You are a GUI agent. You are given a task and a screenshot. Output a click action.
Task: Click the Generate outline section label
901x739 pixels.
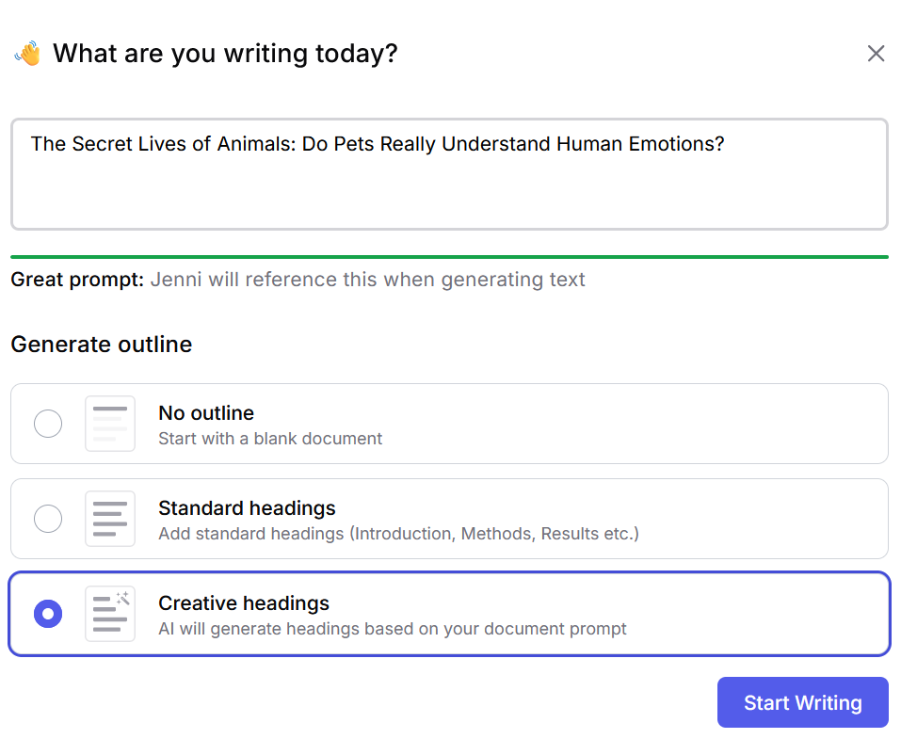pos(101,345)
